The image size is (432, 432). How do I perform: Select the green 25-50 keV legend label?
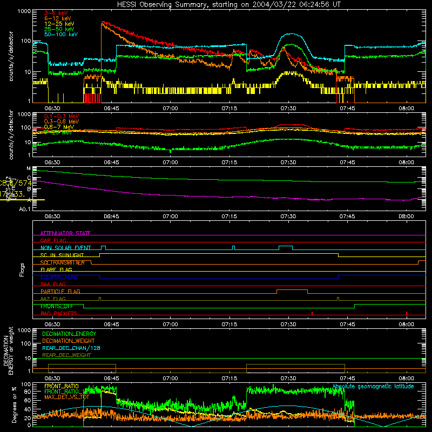point(59,29)
